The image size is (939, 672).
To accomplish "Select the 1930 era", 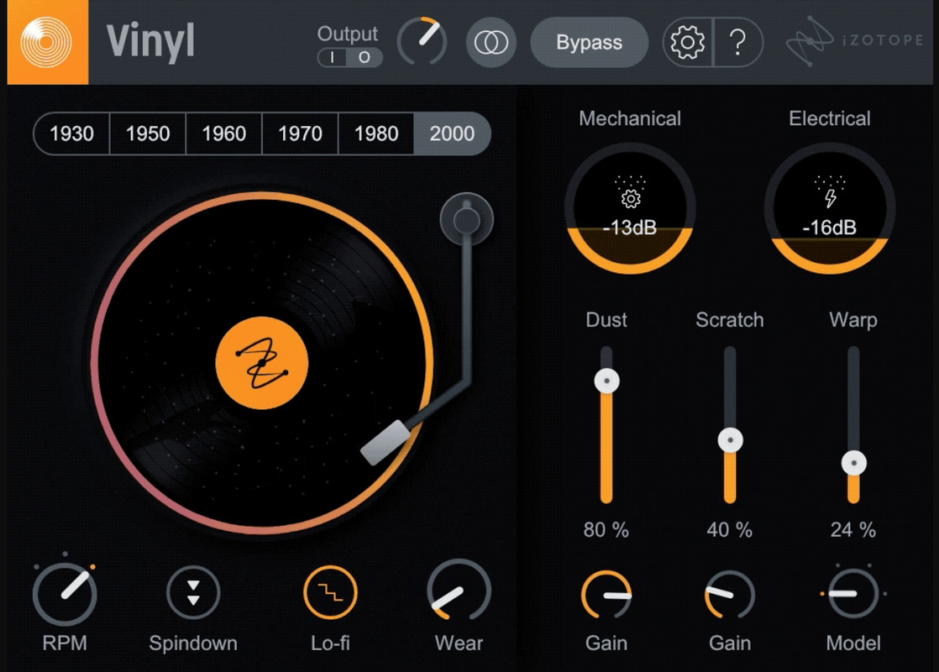I will [72, 134].
